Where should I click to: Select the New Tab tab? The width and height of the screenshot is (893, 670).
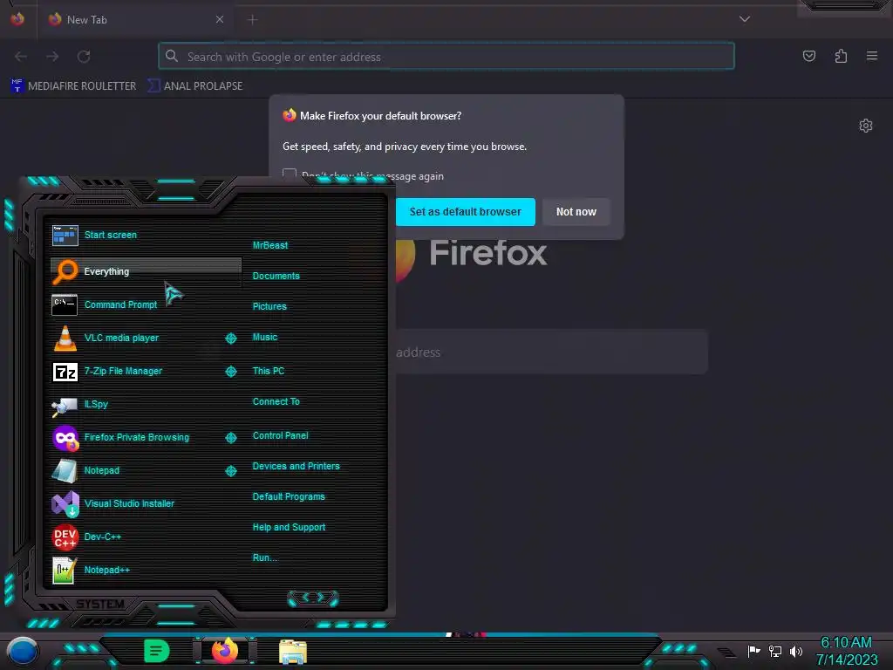(135, 19)
